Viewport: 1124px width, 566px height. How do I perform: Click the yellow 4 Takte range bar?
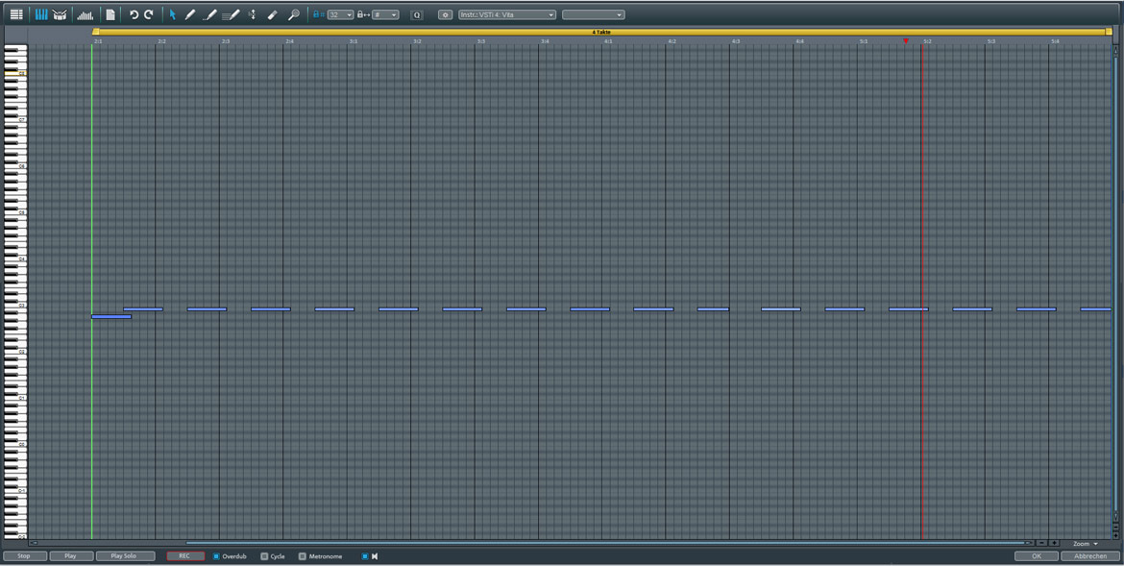pos(602,32)
